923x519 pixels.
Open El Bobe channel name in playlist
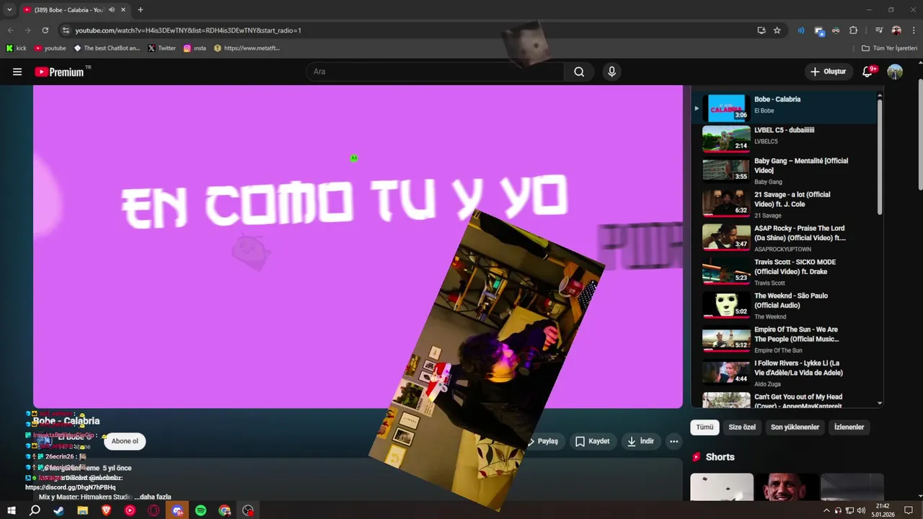coord(764,111)
